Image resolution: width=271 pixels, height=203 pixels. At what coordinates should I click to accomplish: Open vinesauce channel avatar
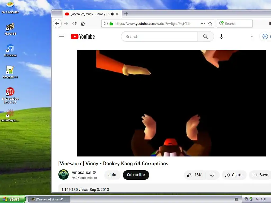tap(64, 174)
